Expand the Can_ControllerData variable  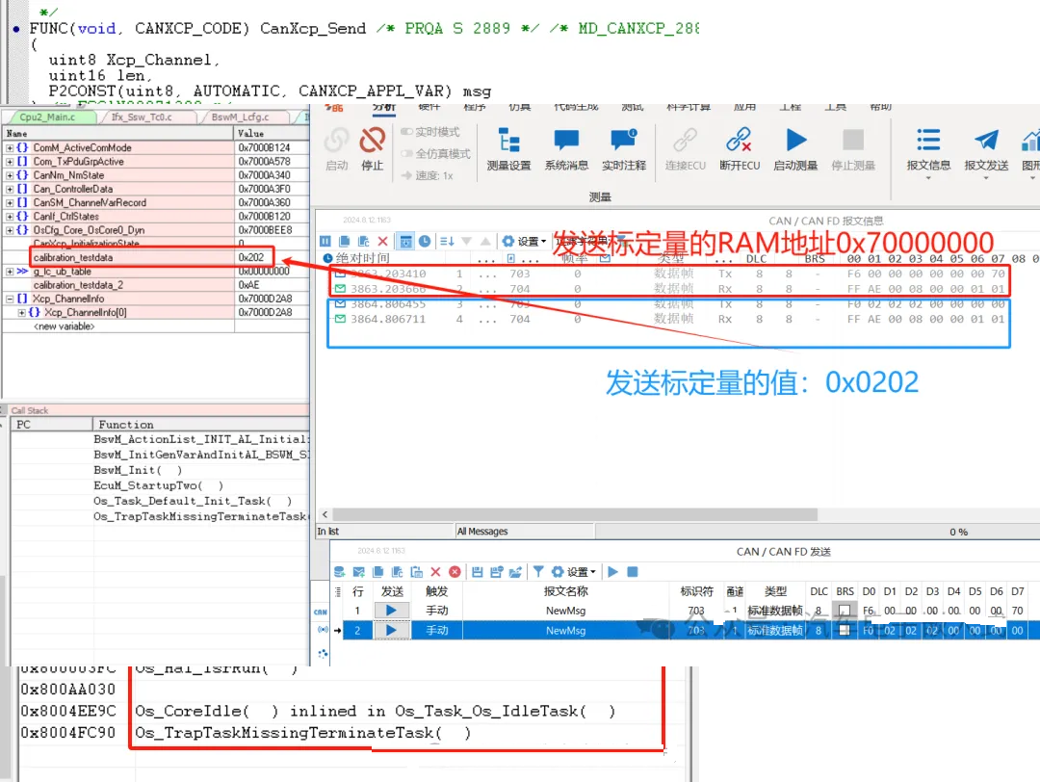(x=10, y=189)
